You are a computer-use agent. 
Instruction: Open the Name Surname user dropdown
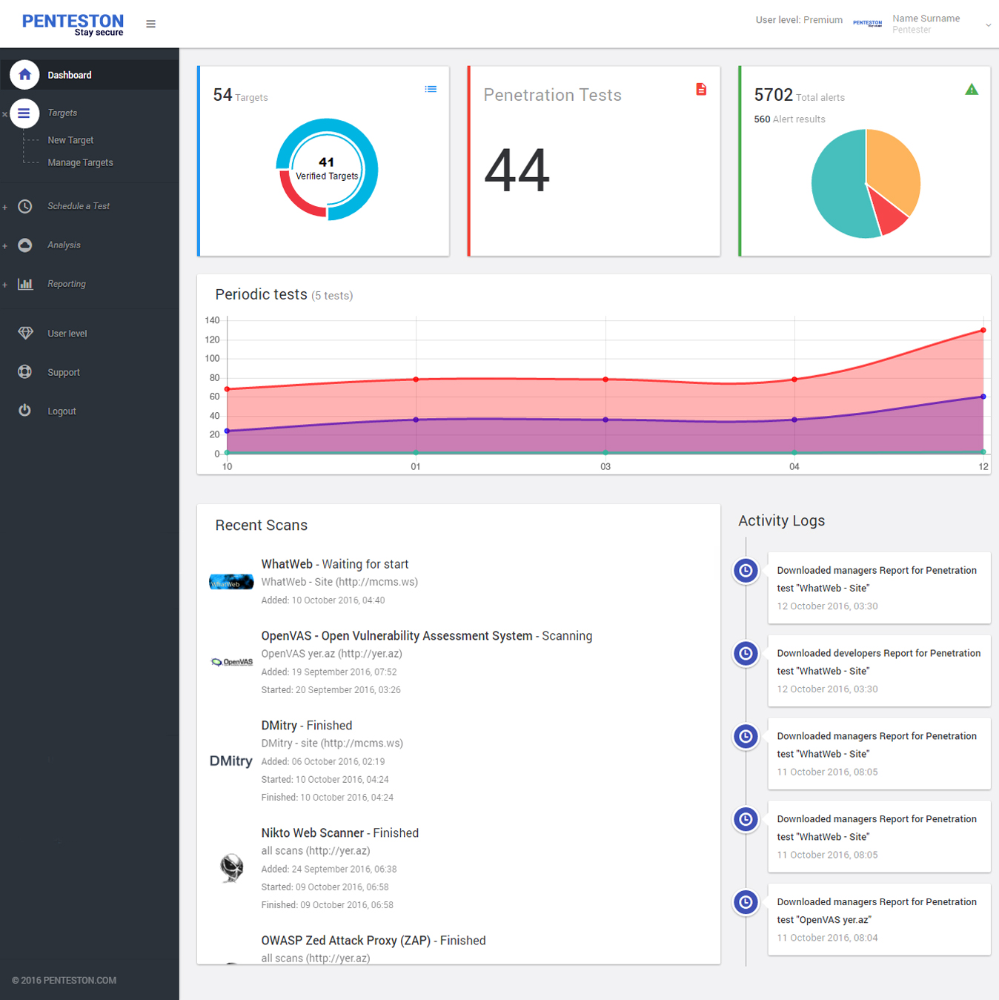click(x=988, y=25)
